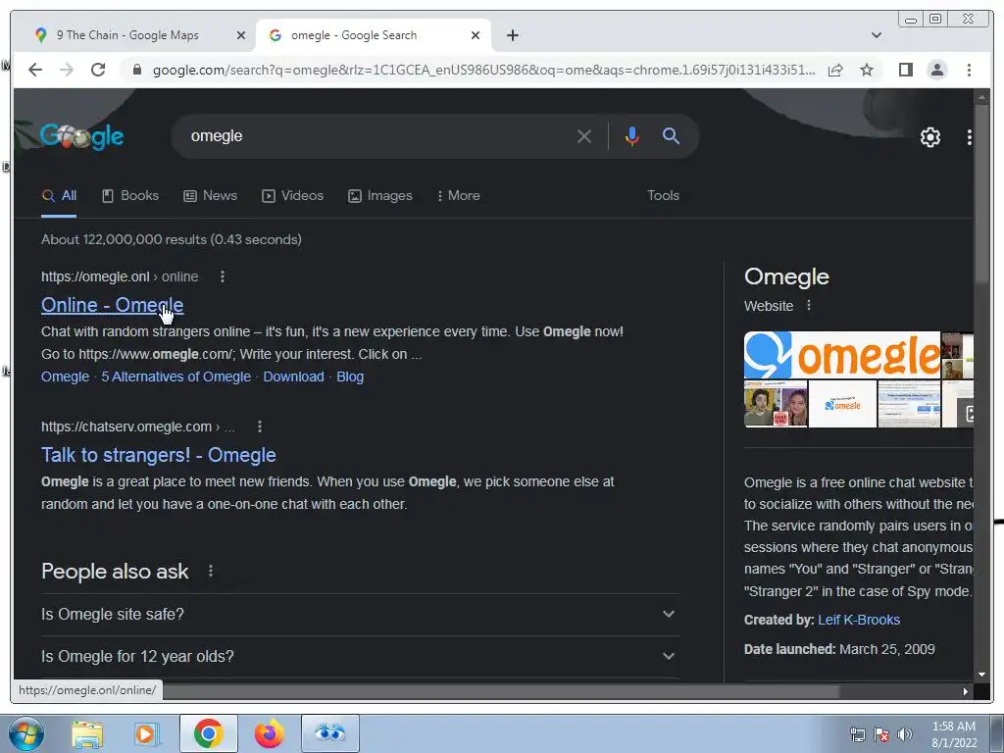Open the Download sitelink
Image resolution: width=1004 pixels, height=753 pixels.
[x=293, y=377]
